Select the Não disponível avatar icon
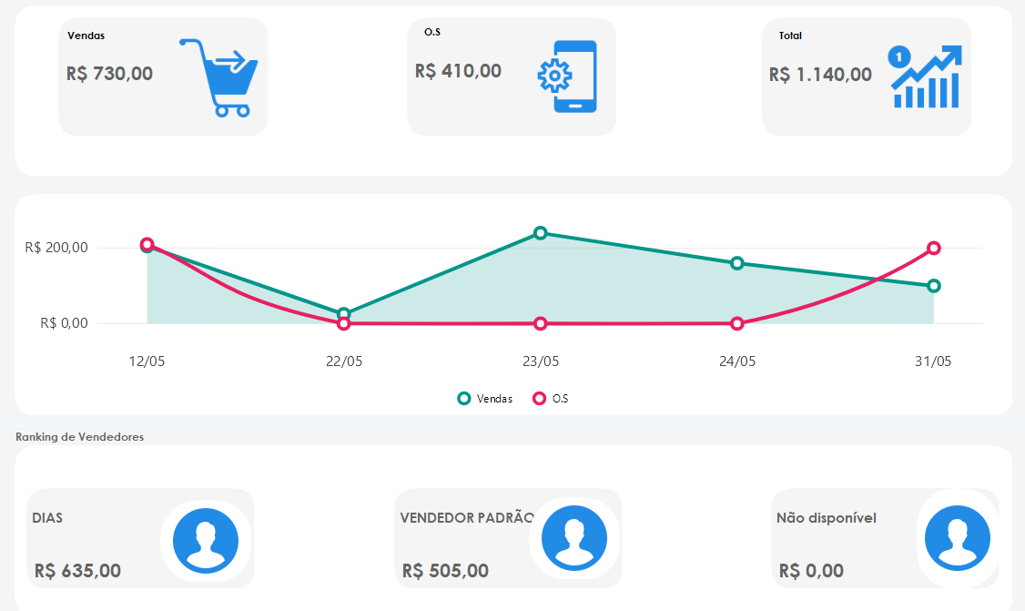Viewport: 1025px width, 611px height. [x=958, y=538]
